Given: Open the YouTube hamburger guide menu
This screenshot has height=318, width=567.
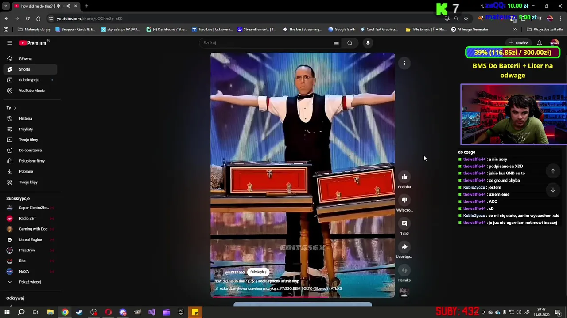Looking at the screenshot, I should [x=9, y=43].
